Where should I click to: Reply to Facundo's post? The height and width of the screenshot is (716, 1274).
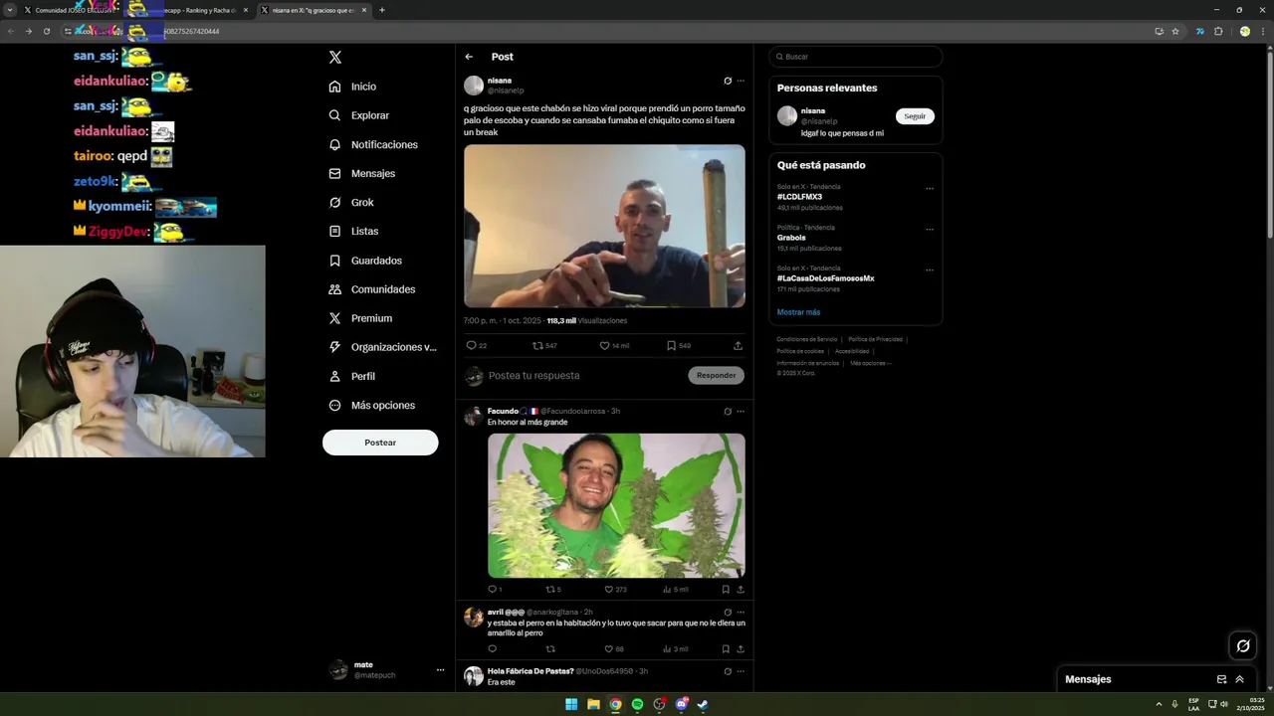[x=492, y=589]
